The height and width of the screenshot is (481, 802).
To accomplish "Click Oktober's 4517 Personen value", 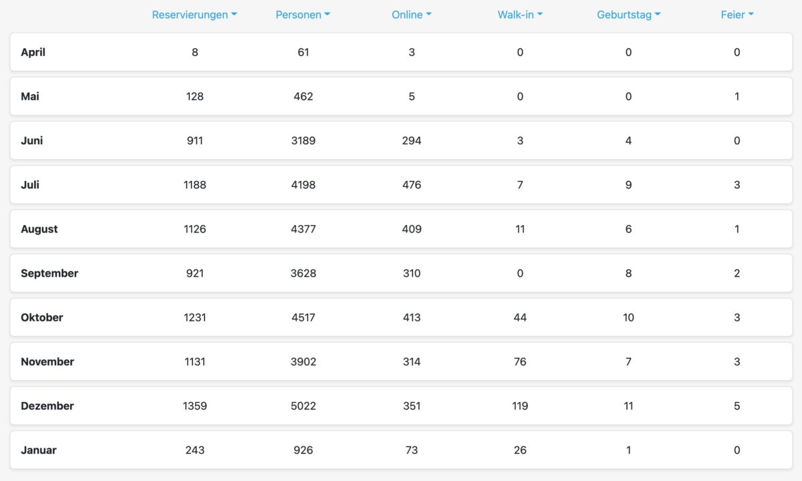I will pos(303,317).
